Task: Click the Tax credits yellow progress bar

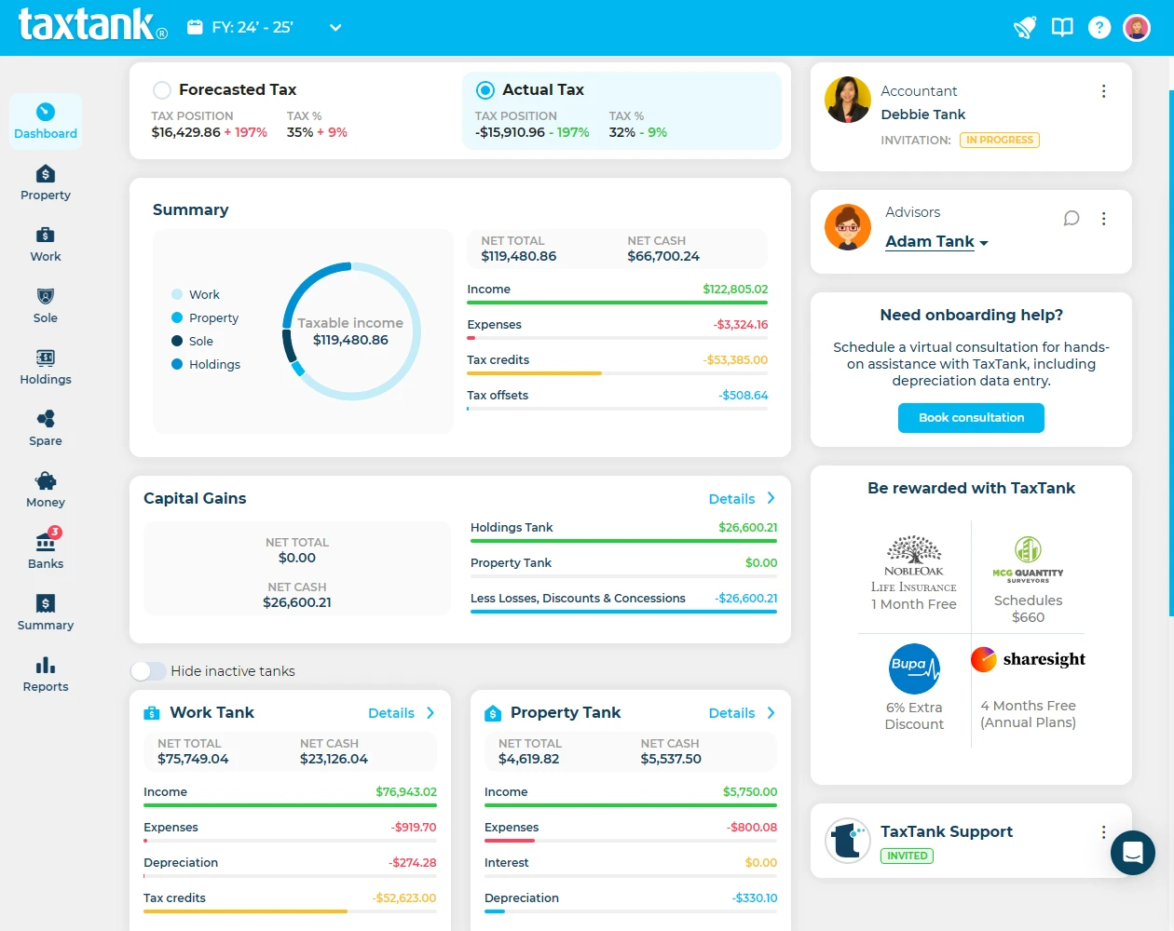Action: (533, 373)
